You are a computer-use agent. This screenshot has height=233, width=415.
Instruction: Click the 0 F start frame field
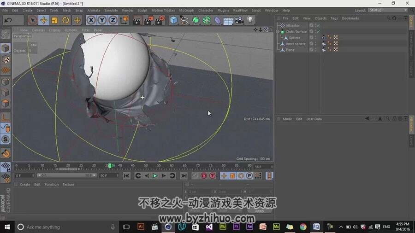(24, 175)
